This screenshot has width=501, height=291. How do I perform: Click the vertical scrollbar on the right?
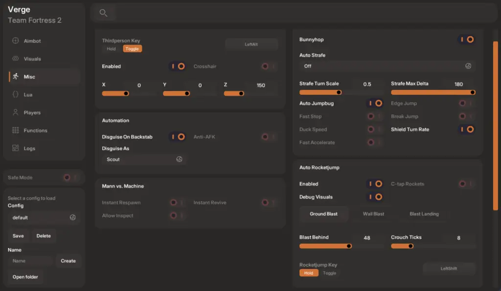point(496,126)
